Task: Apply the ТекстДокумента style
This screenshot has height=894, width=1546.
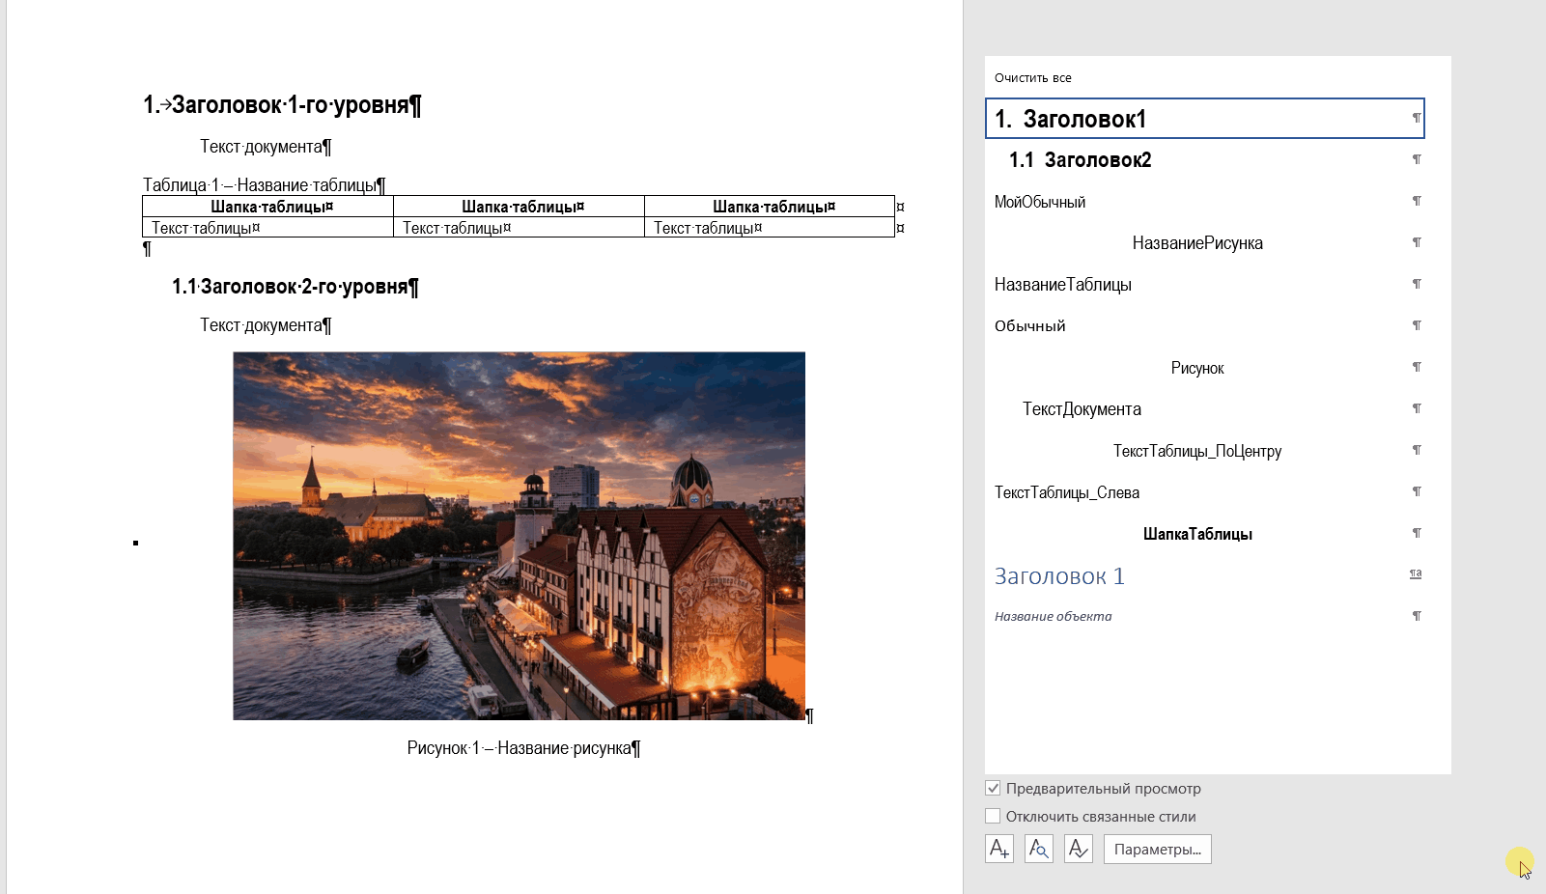Action: [1204, 409]
